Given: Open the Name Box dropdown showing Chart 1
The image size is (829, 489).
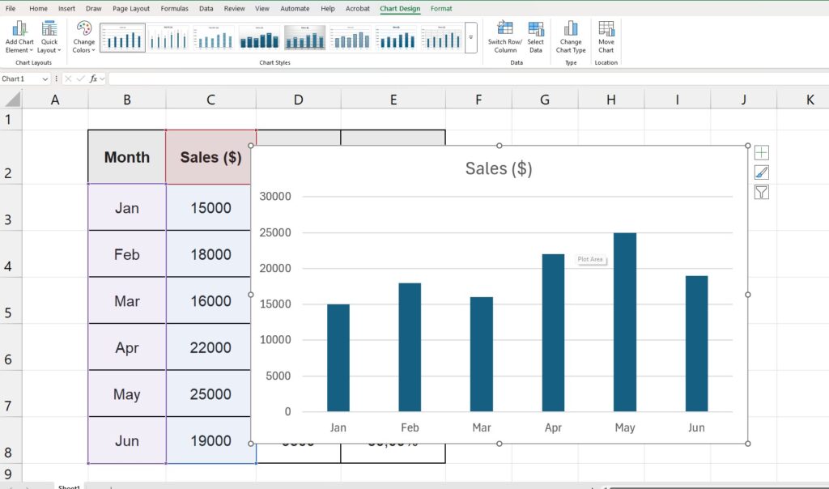Looking at the screenshot, I should (x=45, y=79).
